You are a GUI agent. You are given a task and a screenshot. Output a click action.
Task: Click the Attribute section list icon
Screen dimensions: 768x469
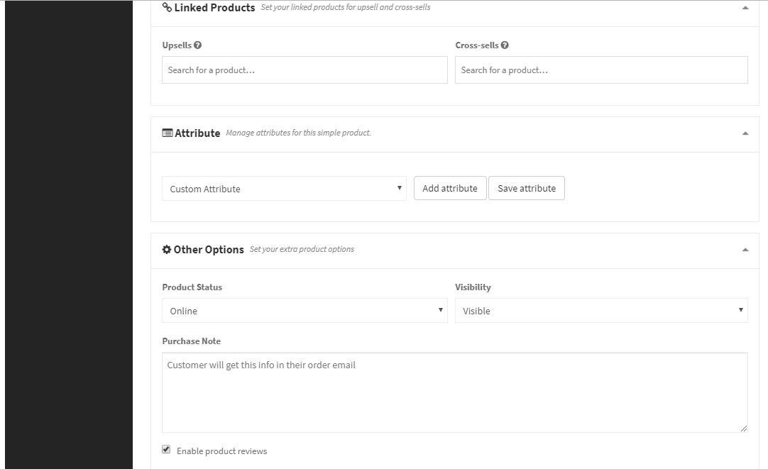[167, 133]
